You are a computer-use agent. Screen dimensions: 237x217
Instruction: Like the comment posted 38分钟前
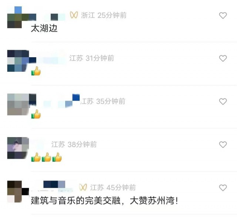coord(223,145)
